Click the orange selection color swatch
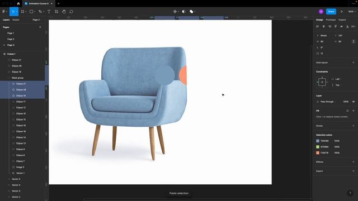 [318, 152]
